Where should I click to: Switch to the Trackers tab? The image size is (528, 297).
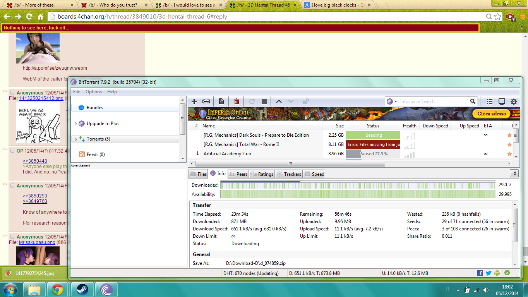click(289, 174)
